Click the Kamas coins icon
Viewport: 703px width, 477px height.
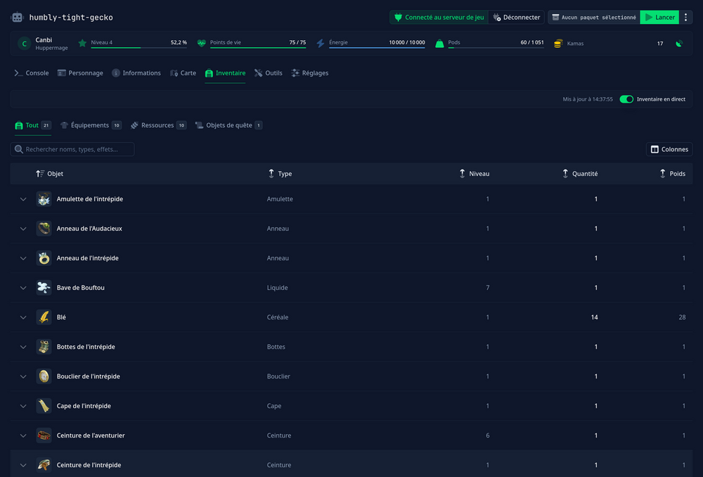coord(557,44)
